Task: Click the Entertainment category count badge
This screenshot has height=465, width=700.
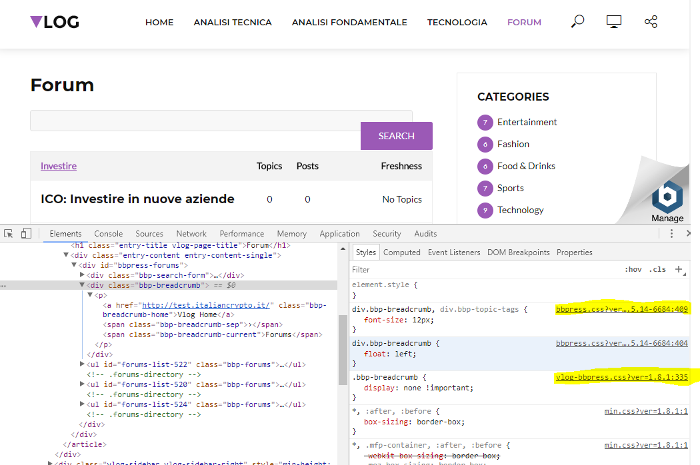Action: click(485, 123)
